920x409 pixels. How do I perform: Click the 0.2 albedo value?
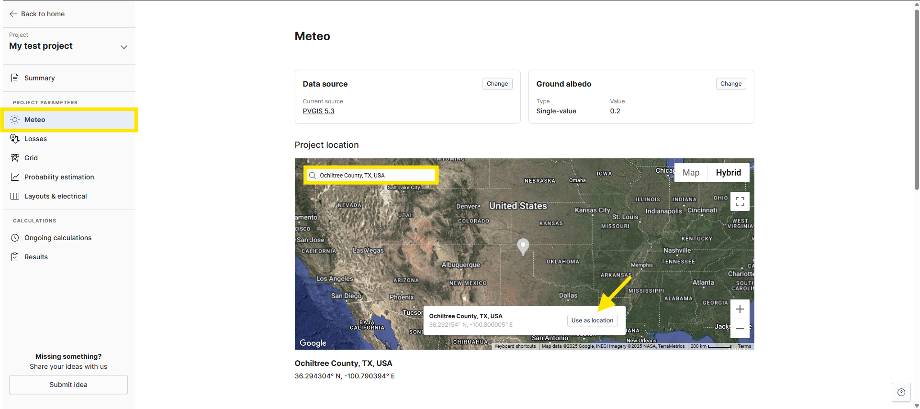(615, 111)
